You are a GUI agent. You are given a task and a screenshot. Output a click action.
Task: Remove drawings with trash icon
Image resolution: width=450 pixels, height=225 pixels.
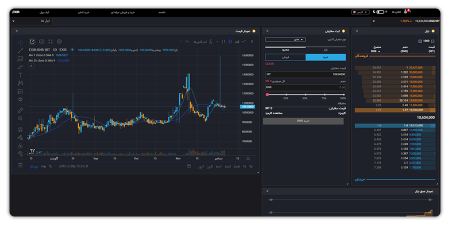(20, 164)
